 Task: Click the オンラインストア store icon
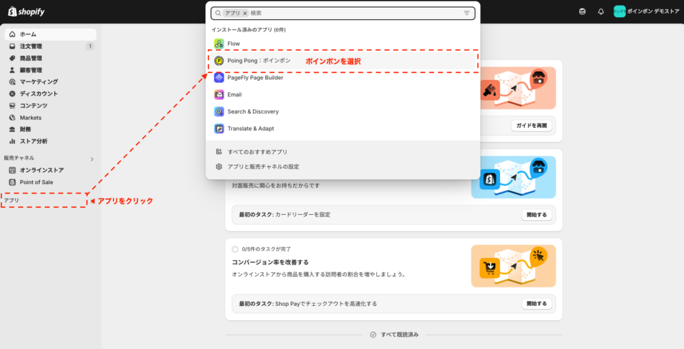pyautogui.click(x=12, y=170)
